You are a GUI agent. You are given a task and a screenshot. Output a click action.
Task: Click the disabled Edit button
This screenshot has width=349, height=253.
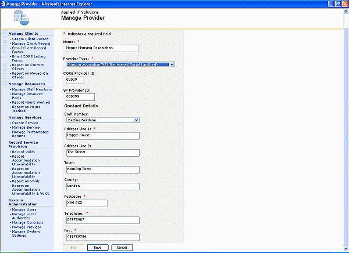(x=73, y=247)
